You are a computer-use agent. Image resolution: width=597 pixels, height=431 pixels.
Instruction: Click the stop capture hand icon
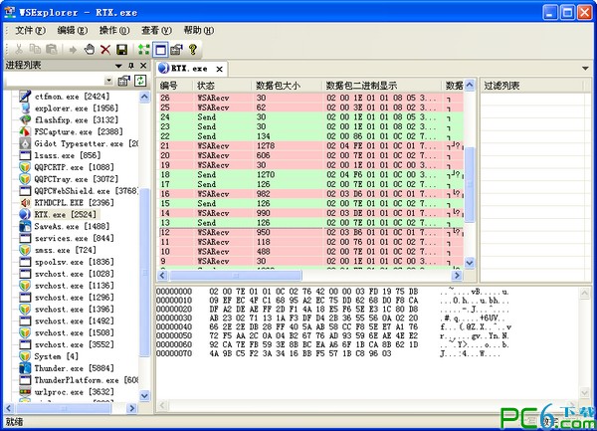[x=88, y=49]
